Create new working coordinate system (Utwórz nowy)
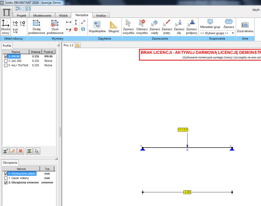261x206 pixels. click(6, 27)
